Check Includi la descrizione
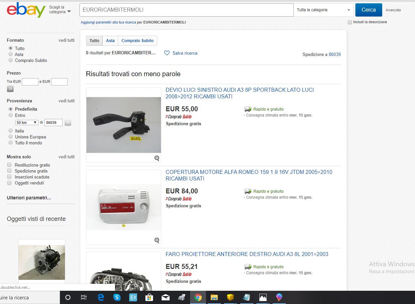The height and width of the screenshot is (304, 415). pos(350,22)
